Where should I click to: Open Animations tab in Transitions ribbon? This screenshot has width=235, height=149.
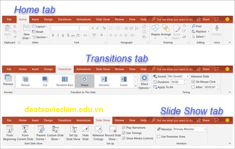point(84,69)
